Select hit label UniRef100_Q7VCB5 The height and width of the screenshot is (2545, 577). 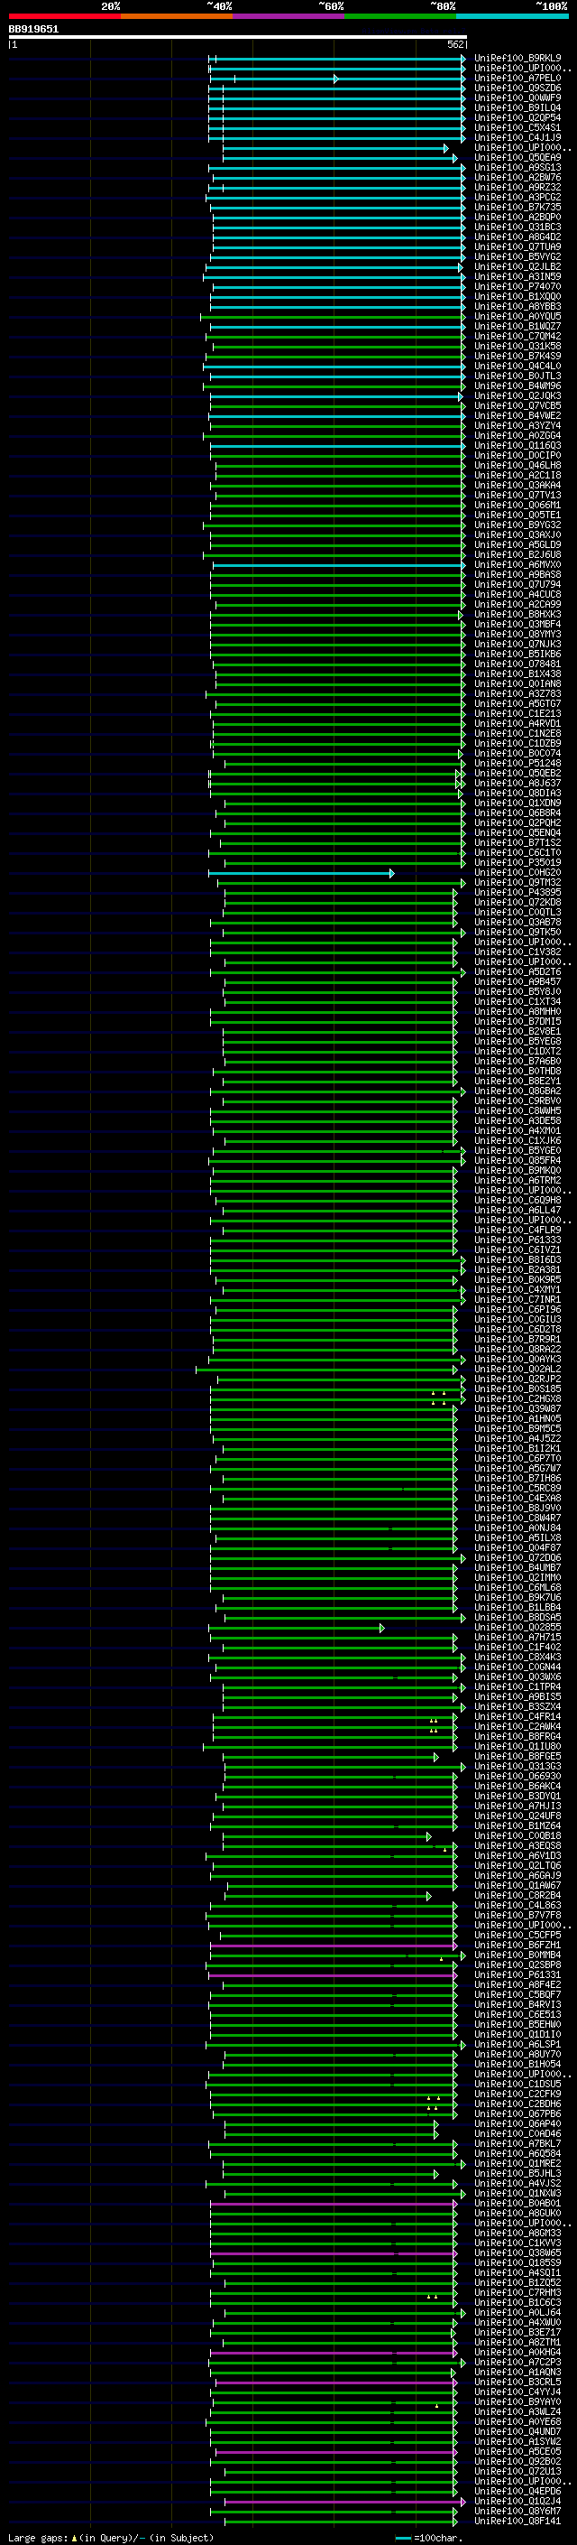517,406
